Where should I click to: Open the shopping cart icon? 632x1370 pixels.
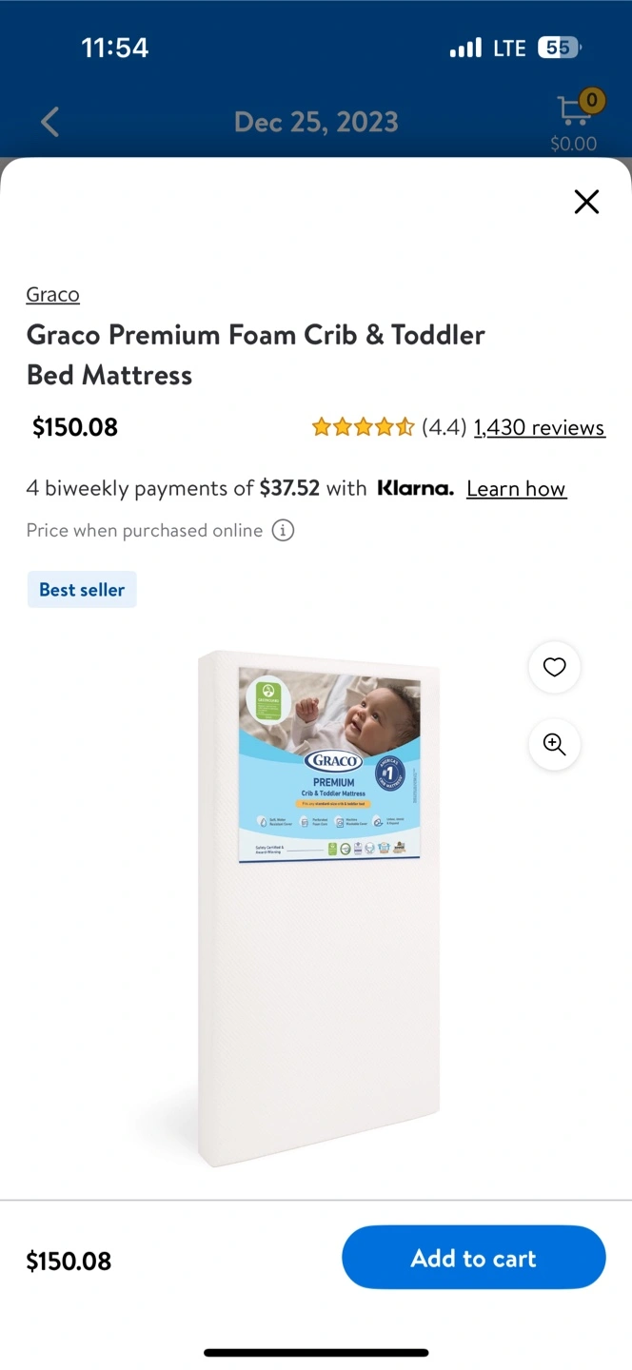click(574, 111)
